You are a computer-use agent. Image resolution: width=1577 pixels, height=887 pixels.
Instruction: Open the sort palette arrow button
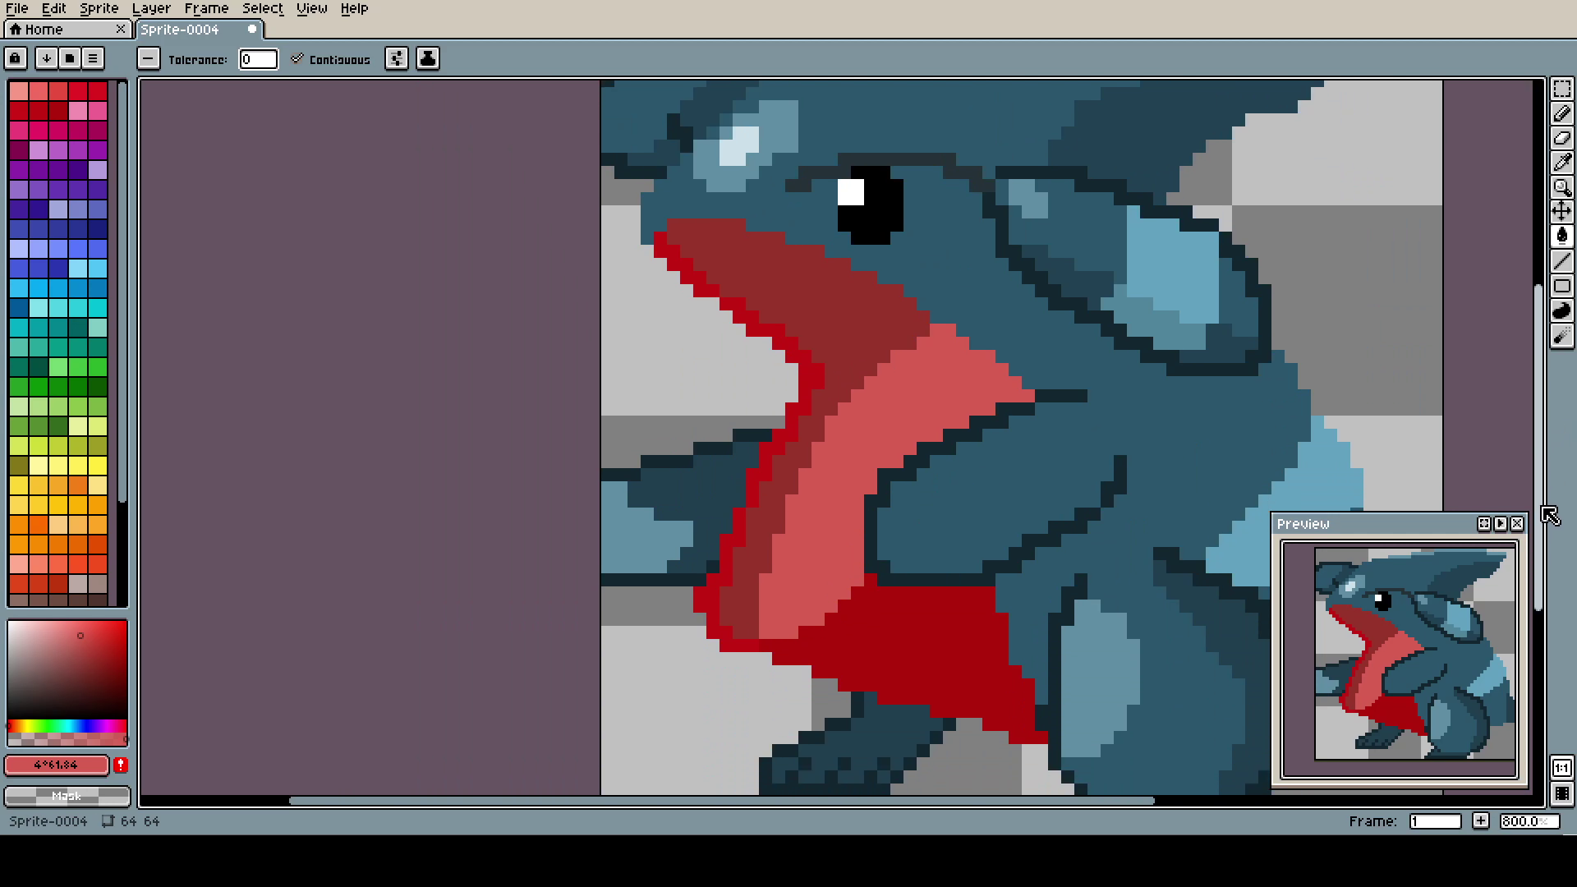coord(46,58)
